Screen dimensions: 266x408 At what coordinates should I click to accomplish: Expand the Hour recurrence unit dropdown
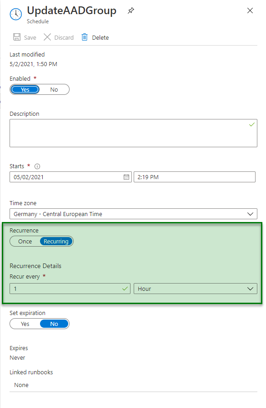tap(196, 289)
